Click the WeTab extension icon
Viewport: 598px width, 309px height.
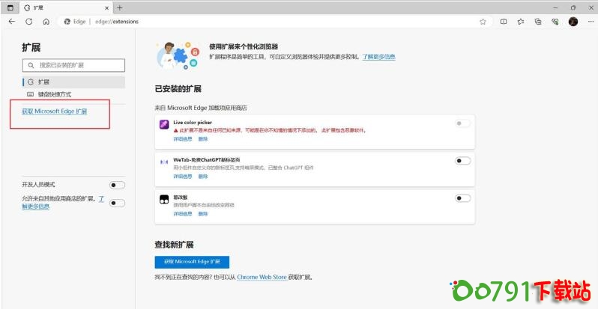(164, 162)
